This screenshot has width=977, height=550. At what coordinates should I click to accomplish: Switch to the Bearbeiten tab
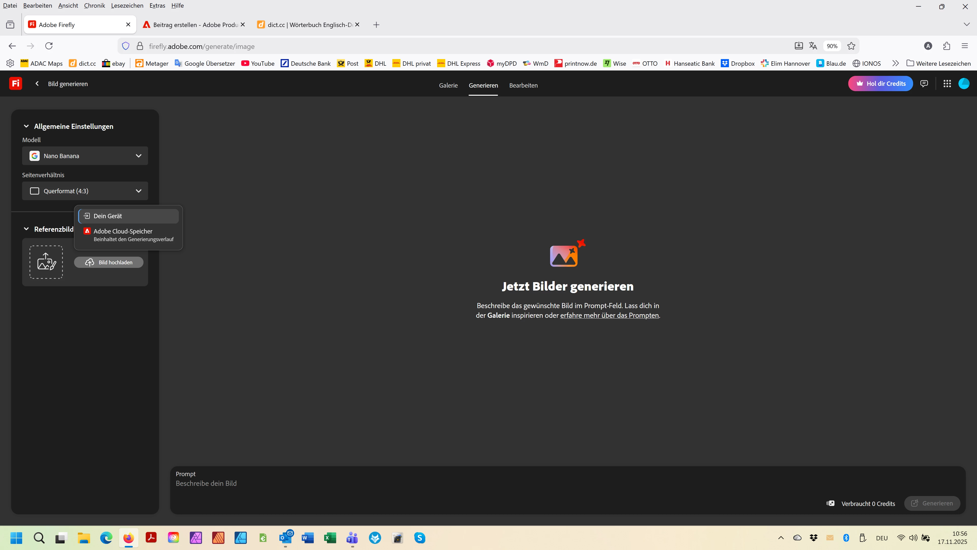[x=523, y=85]
